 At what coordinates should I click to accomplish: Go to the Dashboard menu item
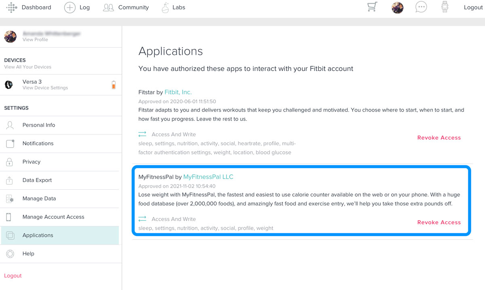pyautogui.click(x=36, y=7)
